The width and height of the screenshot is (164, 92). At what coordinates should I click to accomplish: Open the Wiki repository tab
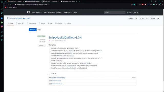click(x=50, y=23)
